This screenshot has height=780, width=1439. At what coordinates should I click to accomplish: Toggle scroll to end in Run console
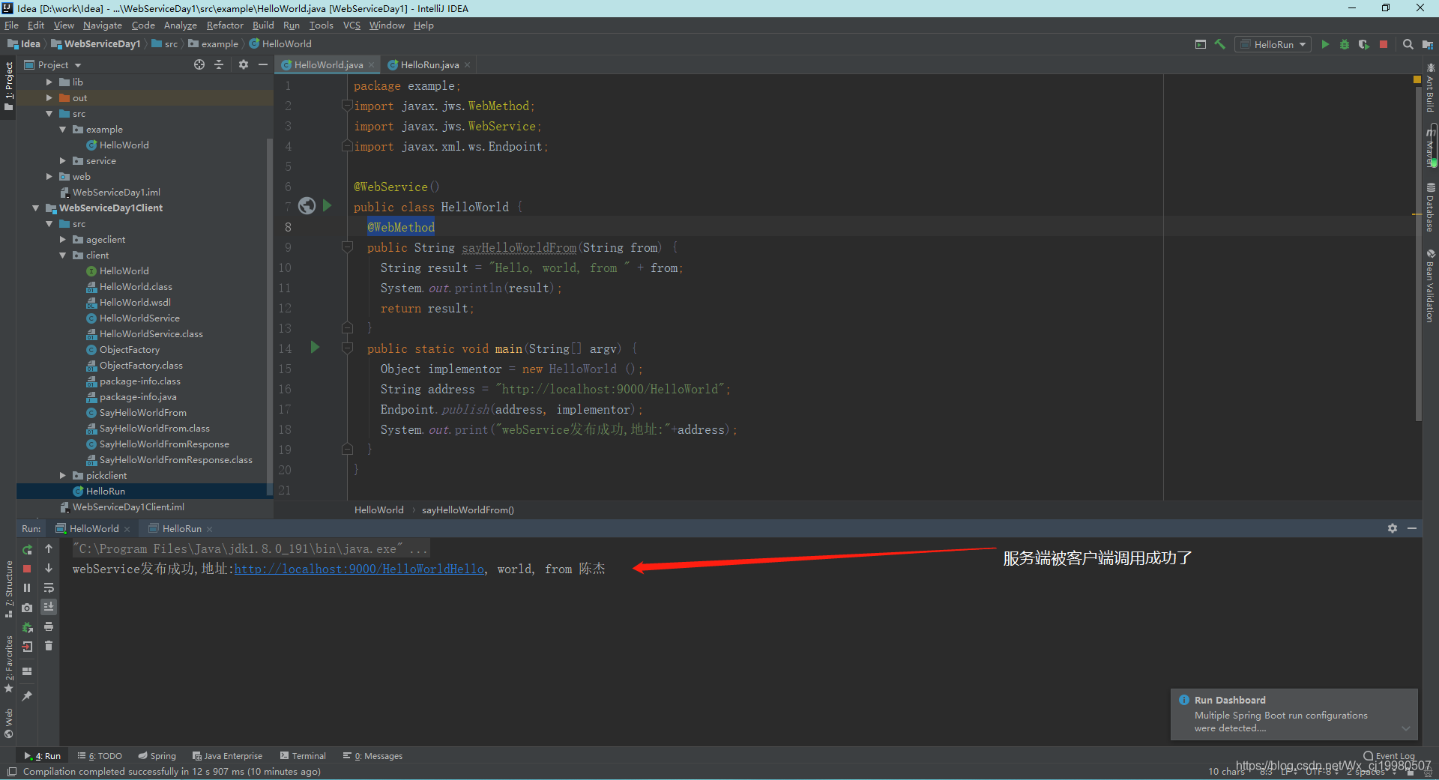point(49,607)
